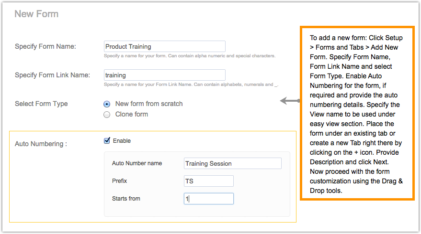The width and height of the screenshot is (421, 234).
Task: Click into the Auto Number name field
Action: tap(232, 163)
